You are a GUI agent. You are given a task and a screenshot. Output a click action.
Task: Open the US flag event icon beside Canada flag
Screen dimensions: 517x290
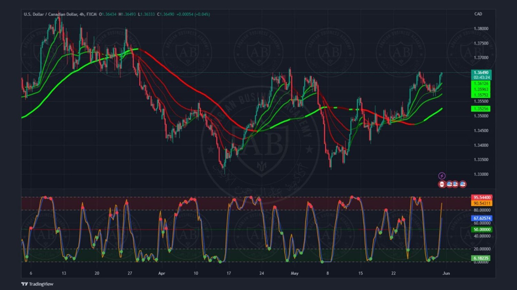click(449, 184)
